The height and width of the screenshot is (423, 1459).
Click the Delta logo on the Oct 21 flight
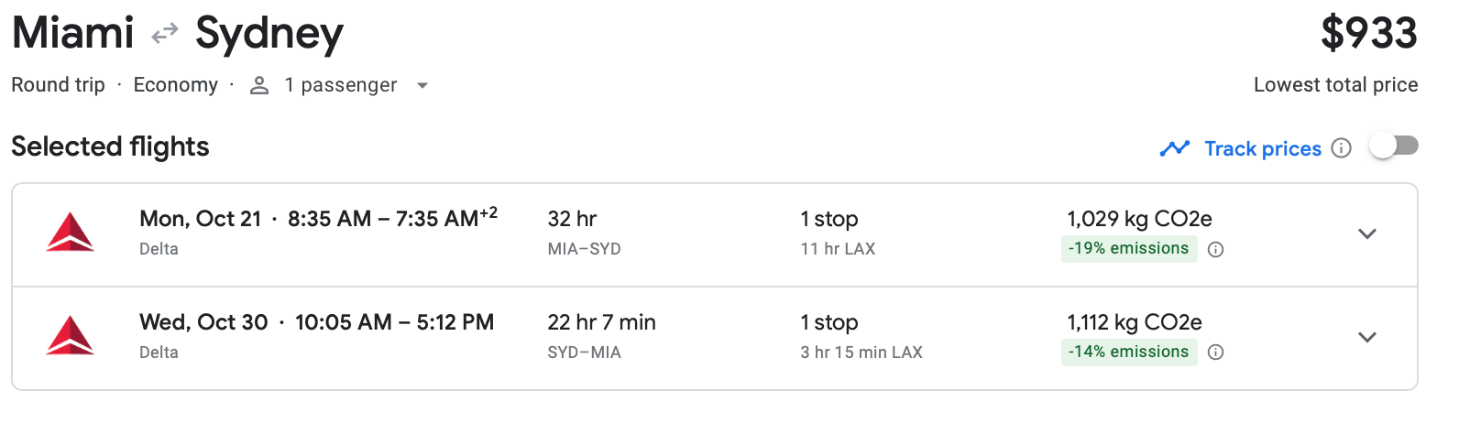point(71,233)
